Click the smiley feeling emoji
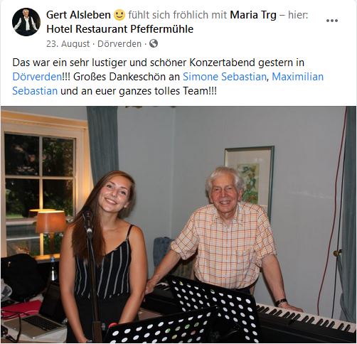The image size is (357, 344). (119, 15)
